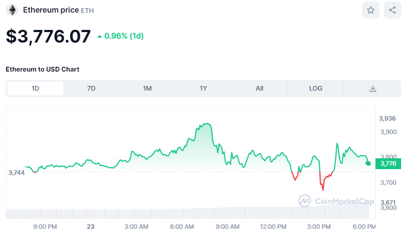The image size is (405, 232).
Task: Click the 0.96% (1d) change indicator
Action: [121, 36]
